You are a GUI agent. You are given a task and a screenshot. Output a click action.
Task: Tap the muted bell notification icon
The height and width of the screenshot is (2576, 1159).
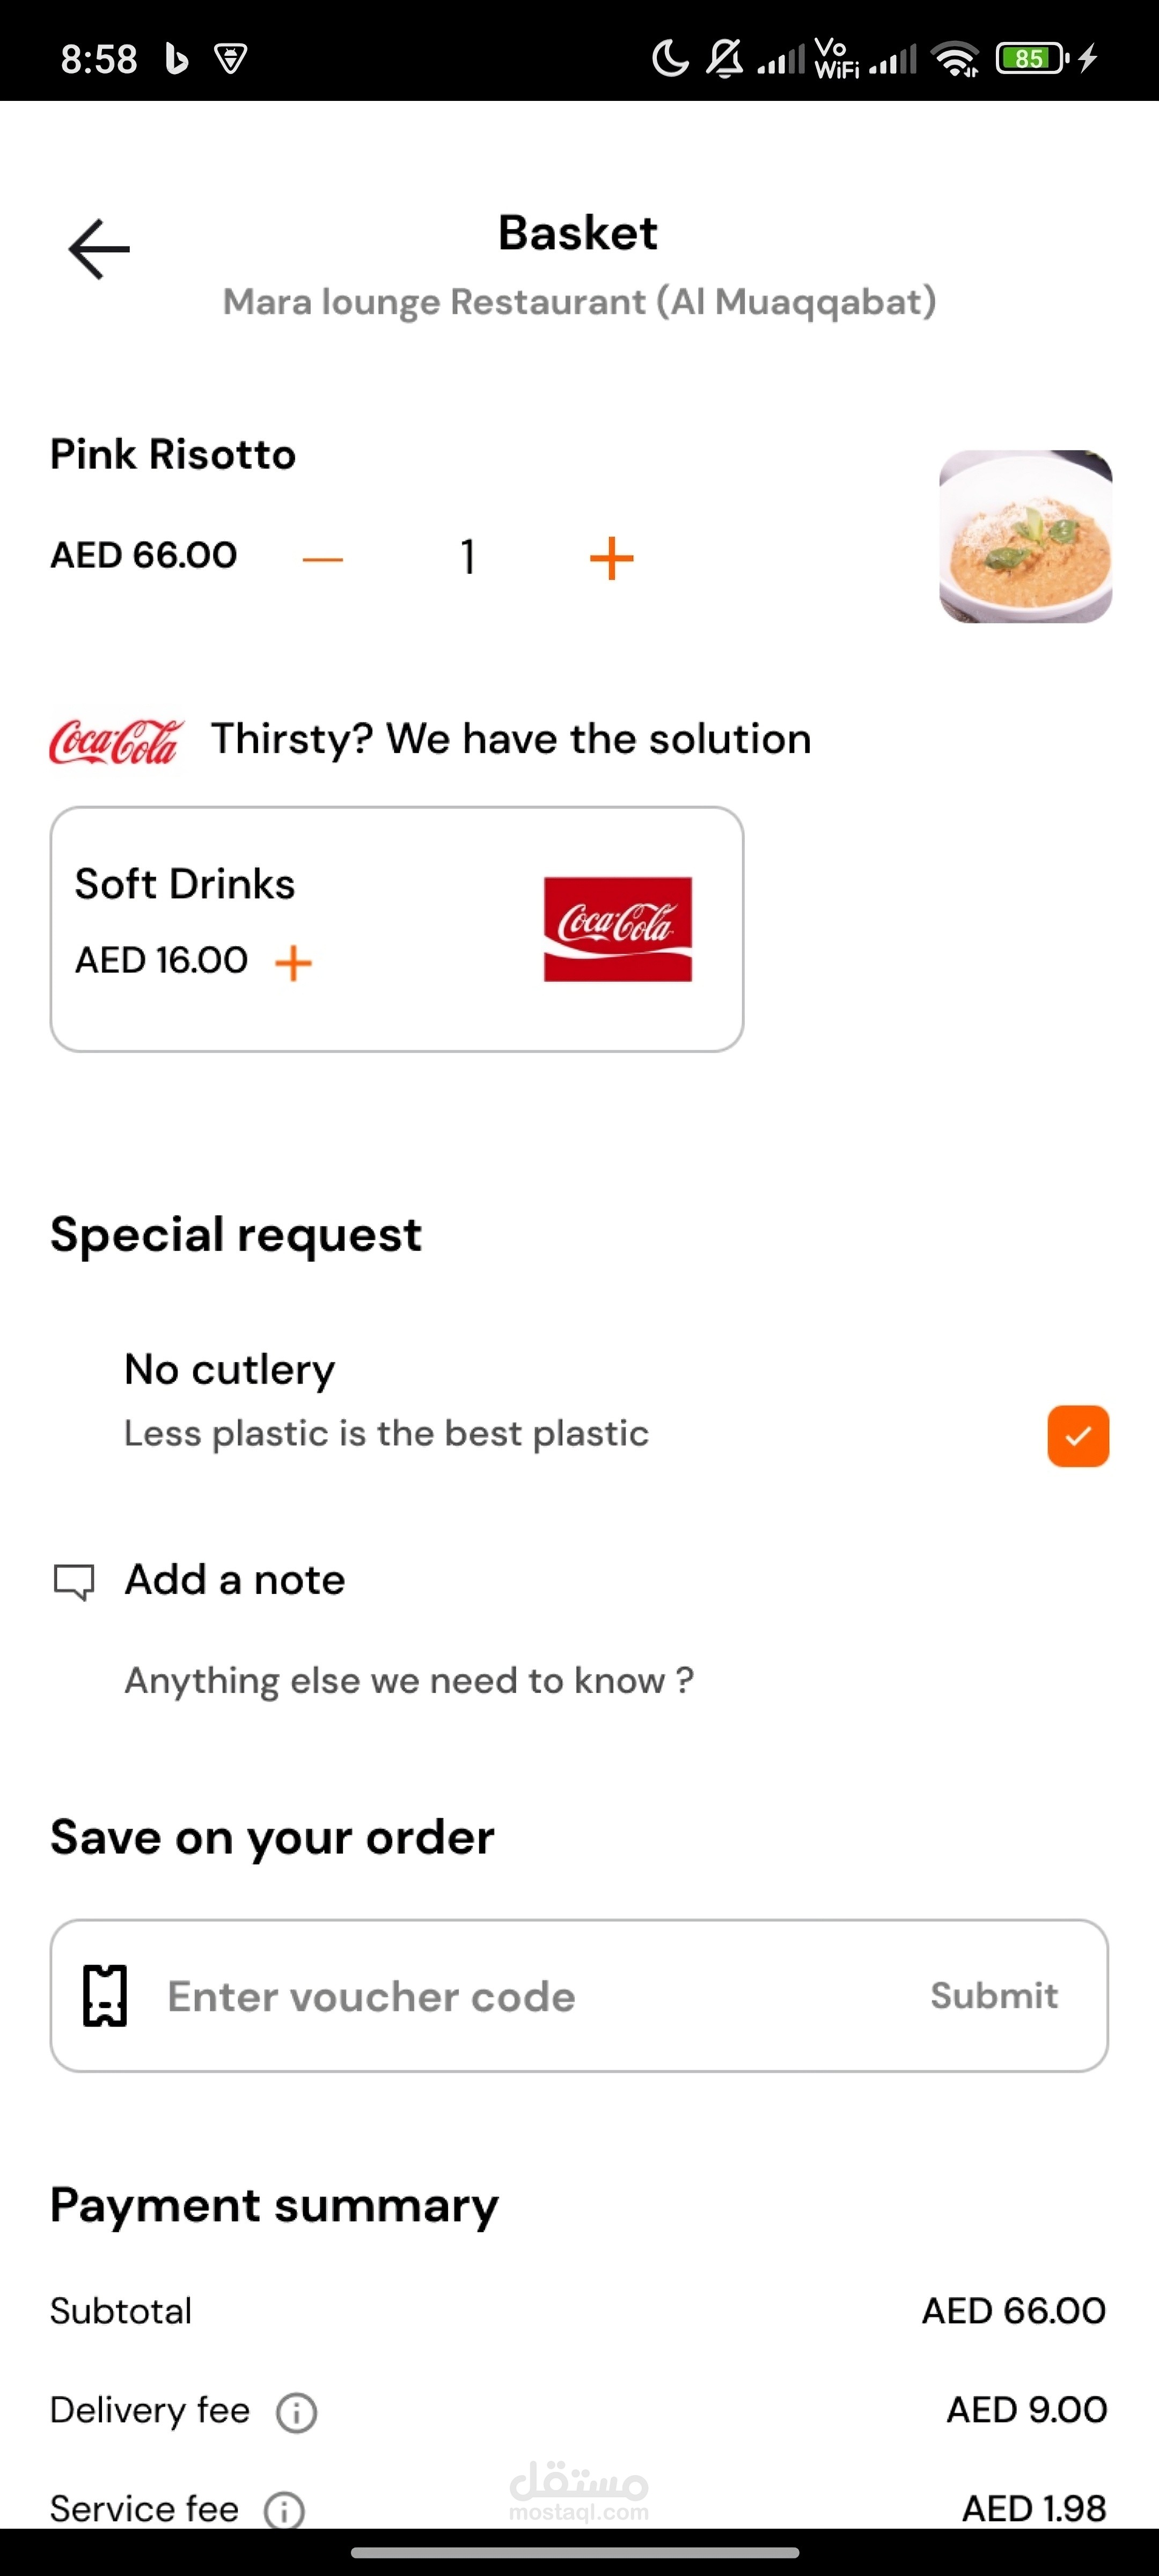click(725, 58)
